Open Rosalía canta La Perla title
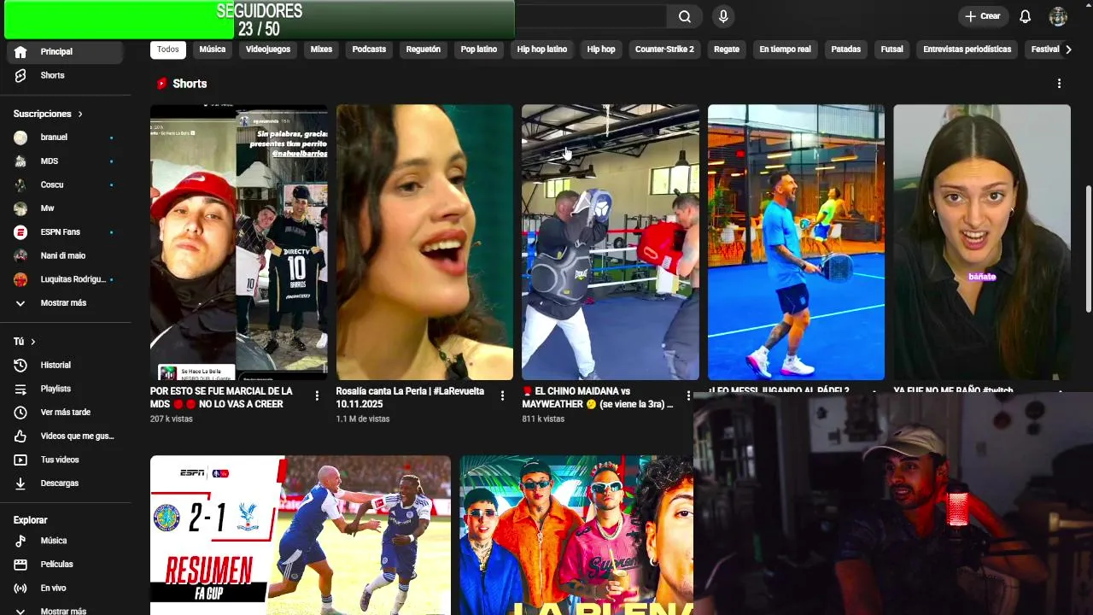Image resolution: width=1093 pixels, height=615 pixels. (x=410, y=397)
